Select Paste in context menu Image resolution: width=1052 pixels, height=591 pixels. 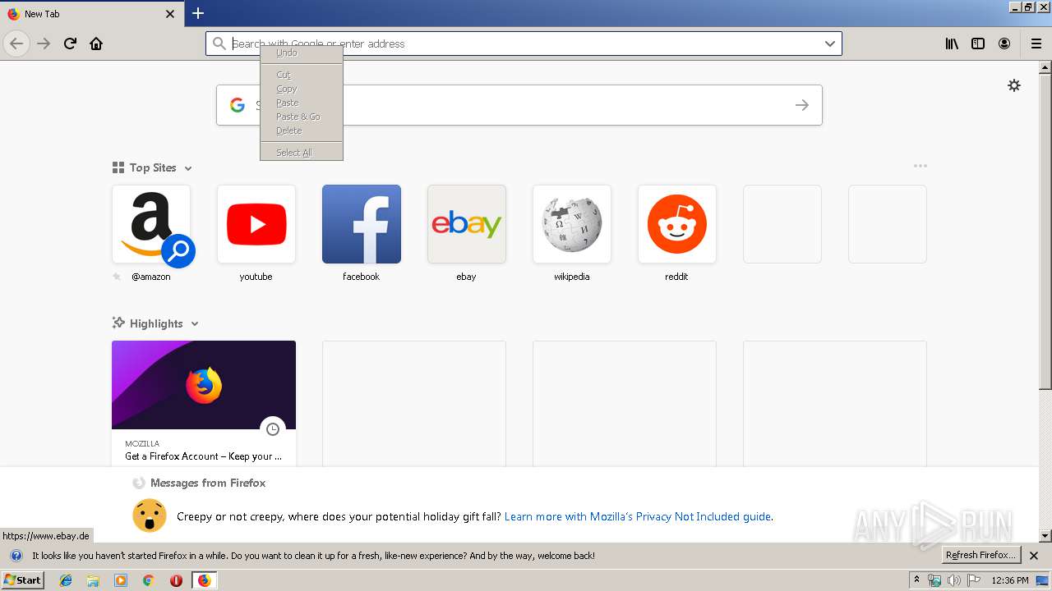pyautogui.click(x=302, y=103)
